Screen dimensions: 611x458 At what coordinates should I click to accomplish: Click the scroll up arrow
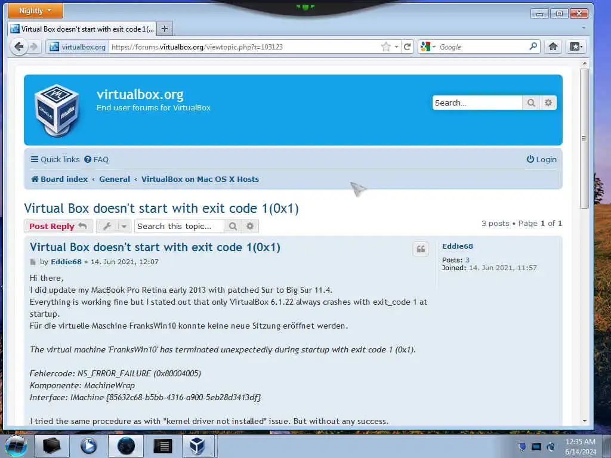[584, 64]
